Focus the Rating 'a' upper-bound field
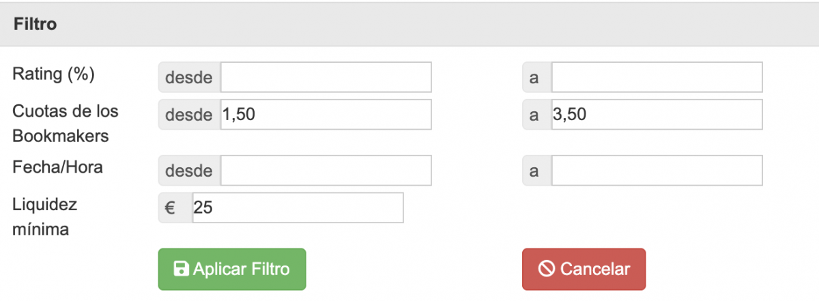The image size is (819, 301). tap(657, 77)
